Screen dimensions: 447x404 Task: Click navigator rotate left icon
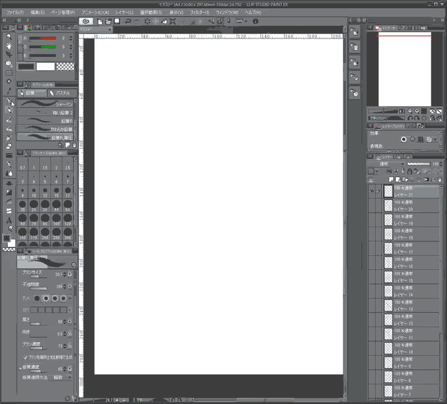pyautogui.click(x=410, y=118)
